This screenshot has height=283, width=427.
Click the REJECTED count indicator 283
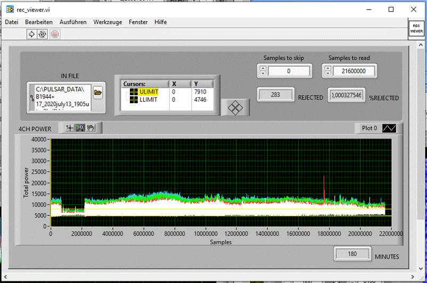(x=275, y=95)
